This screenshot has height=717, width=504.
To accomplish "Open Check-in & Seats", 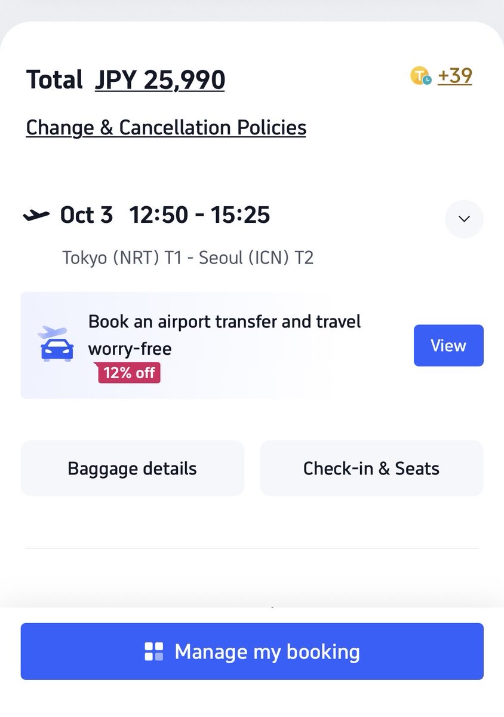I will pyautogui.click(x=371, y=468).
